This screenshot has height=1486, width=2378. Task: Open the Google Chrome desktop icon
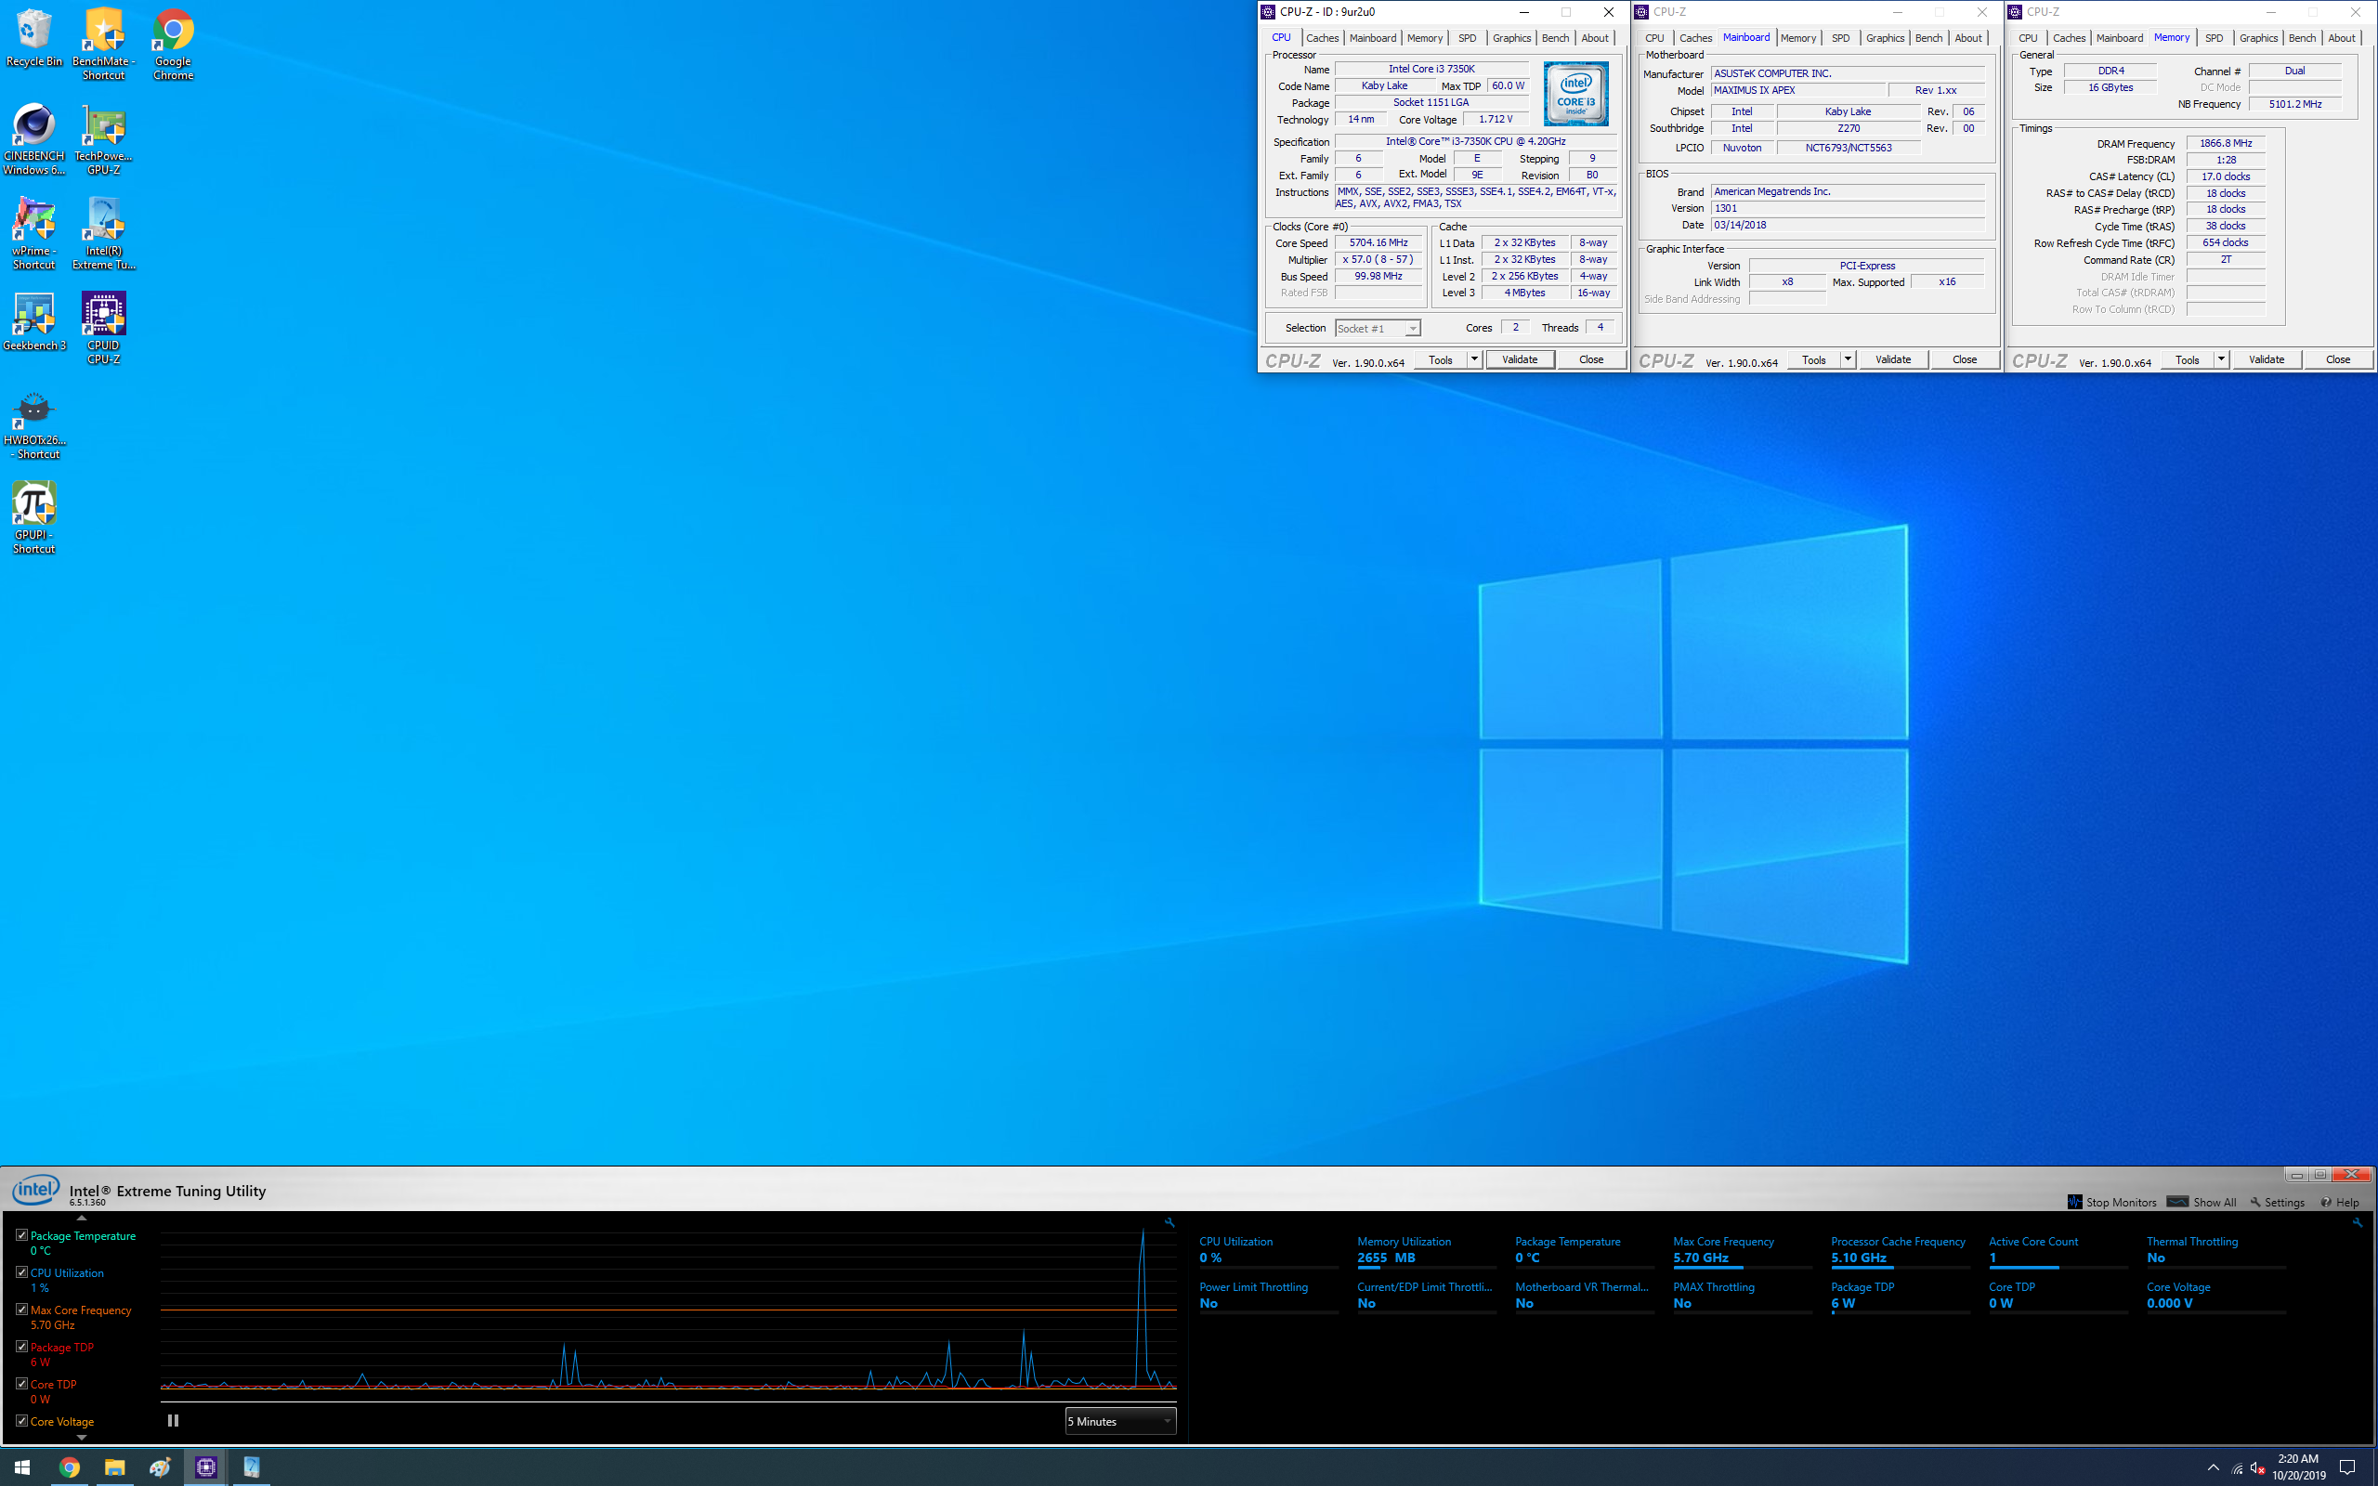(173, 44)
